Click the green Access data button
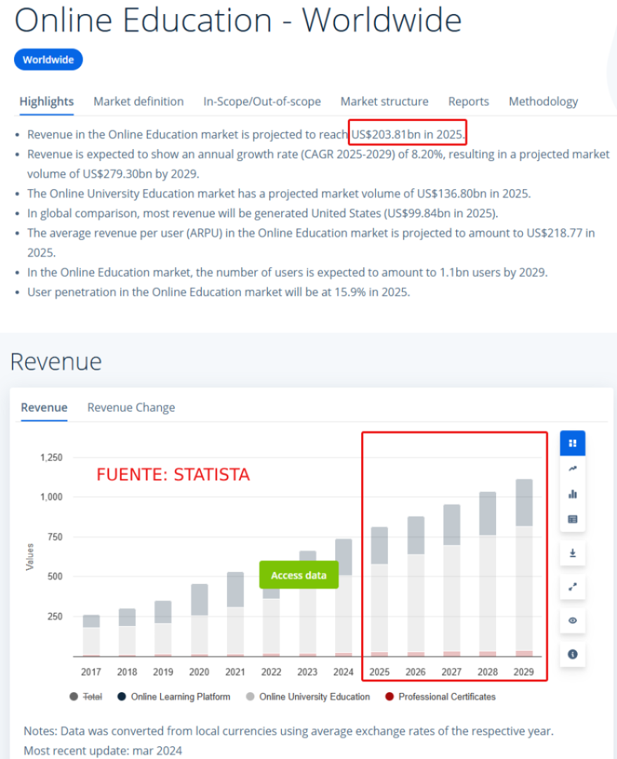Screen dimensions: 617x759 [x=299, y=575]
